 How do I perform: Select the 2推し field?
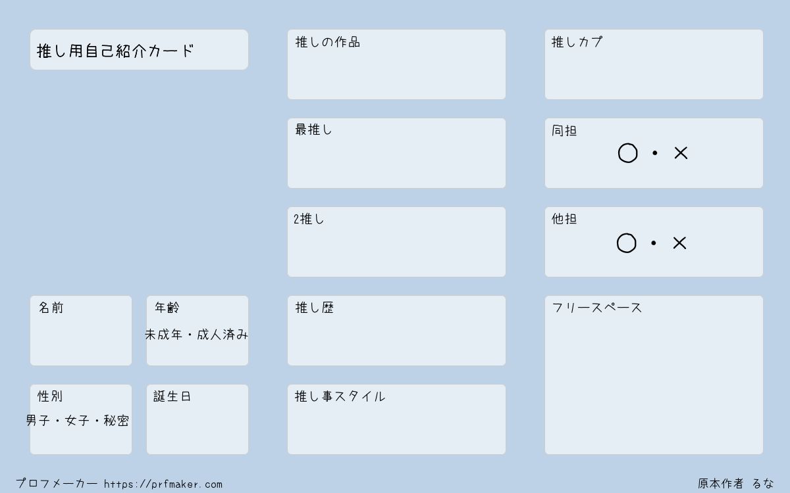(x=396, y=242)
